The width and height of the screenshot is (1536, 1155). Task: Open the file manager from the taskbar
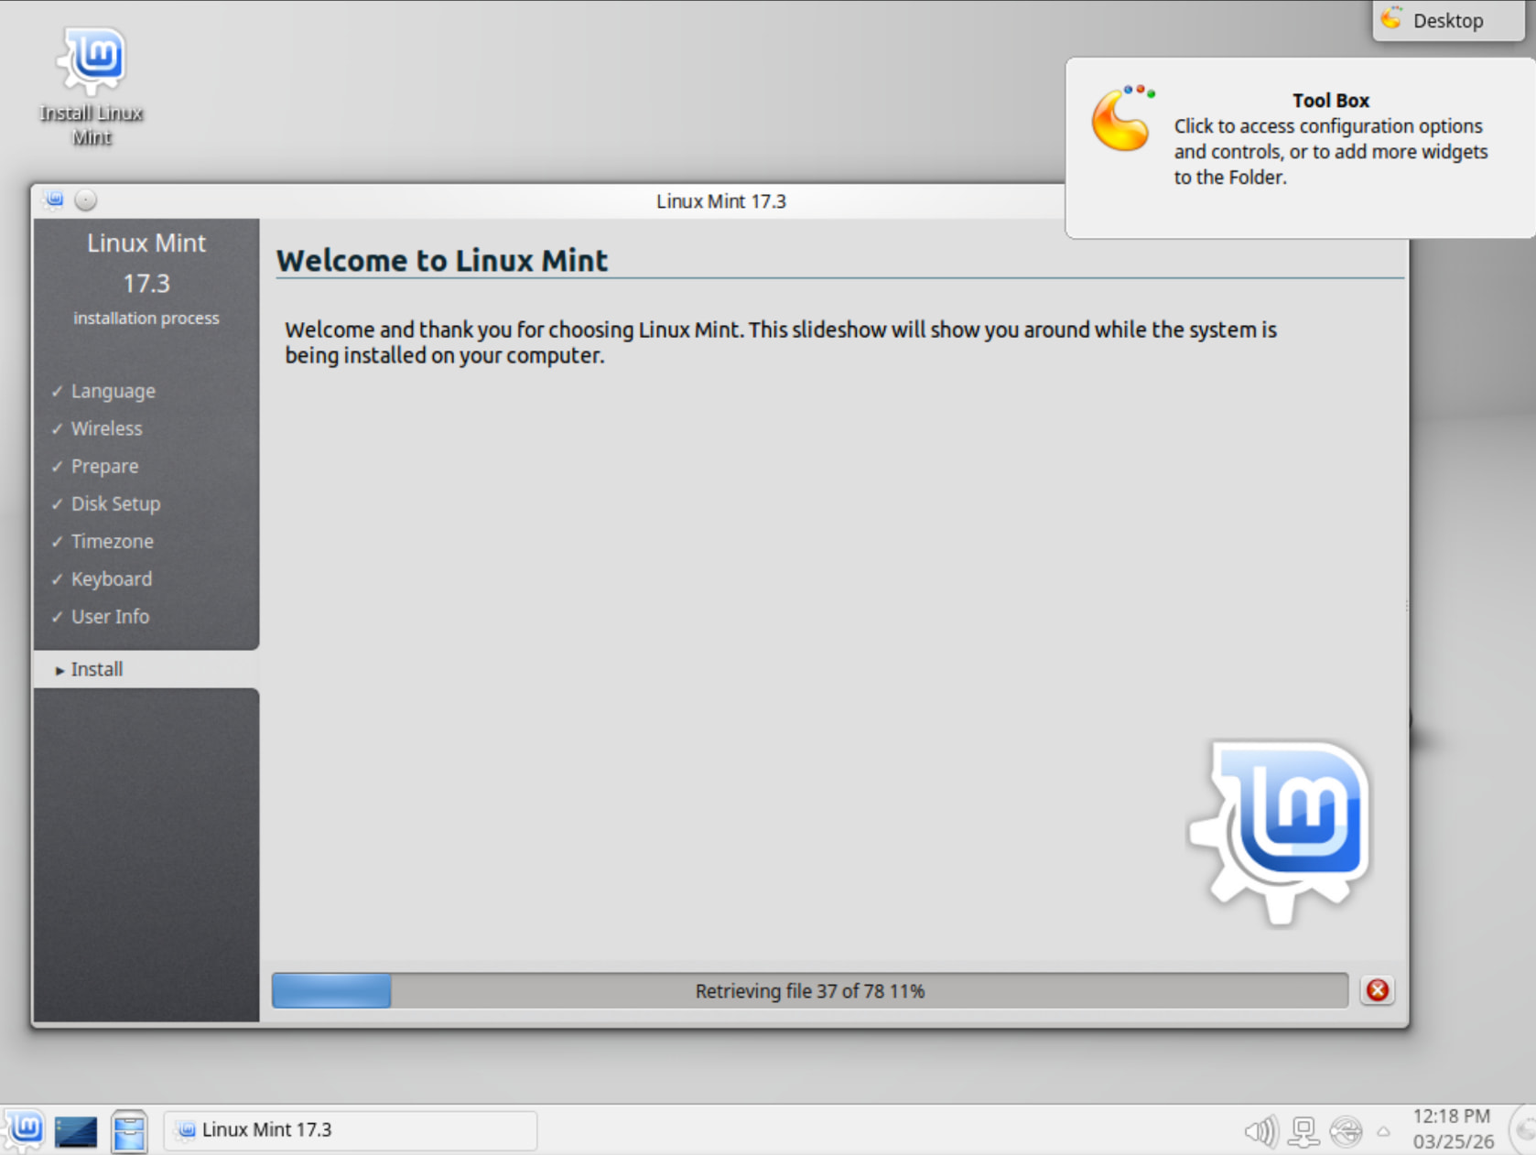[x=129, y=1131]
